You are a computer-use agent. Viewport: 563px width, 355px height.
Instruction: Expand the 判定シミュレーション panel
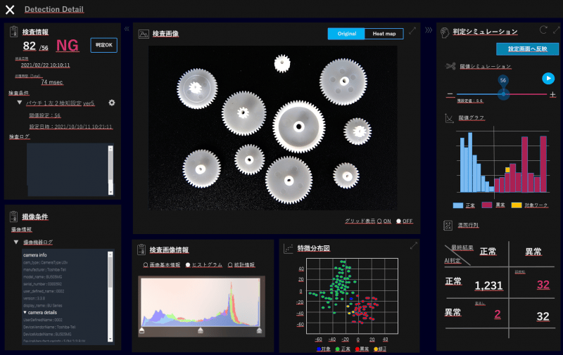coord(557,30)
